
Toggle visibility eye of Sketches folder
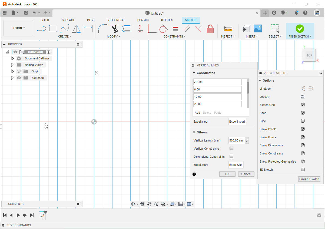pyautogui.click(x=19, y=78)
